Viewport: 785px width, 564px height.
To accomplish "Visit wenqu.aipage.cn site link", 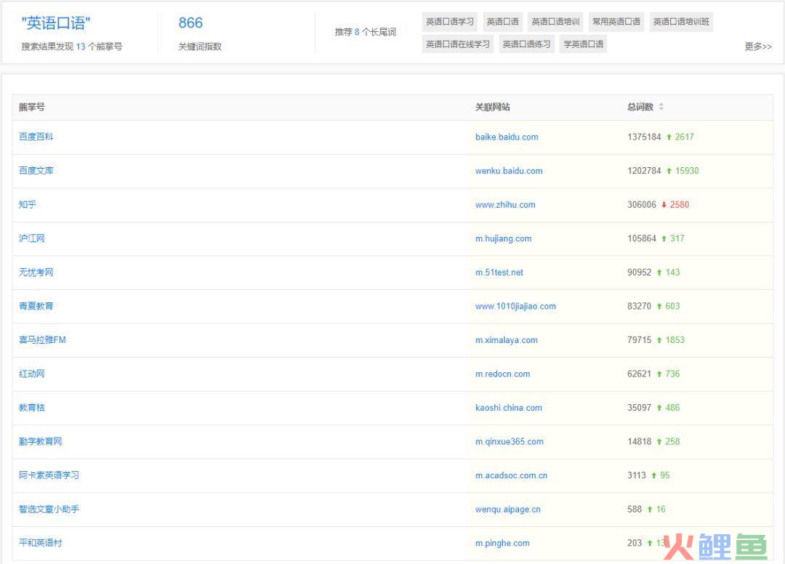I will click(507, 509).
